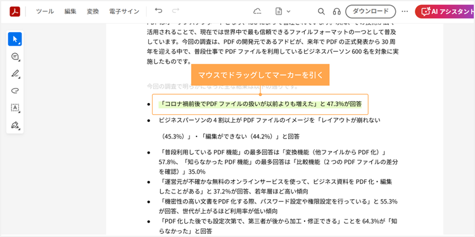Open the AI アシスタント button
This screenshot has height=237, width=475.
[445, 11]
